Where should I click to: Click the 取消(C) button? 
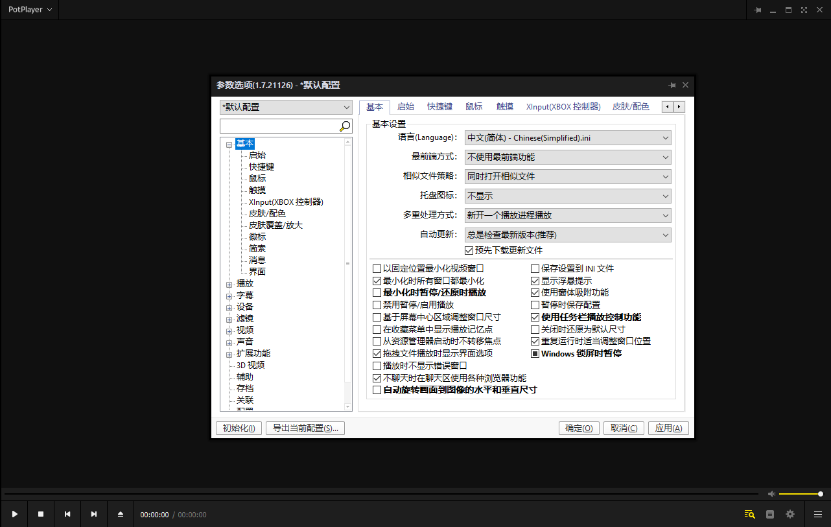pos(624,428)
